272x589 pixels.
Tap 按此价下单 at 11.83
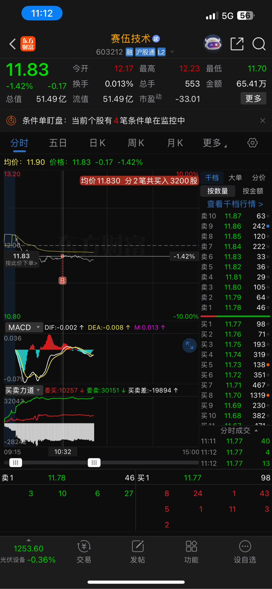[x=21, y=259]
